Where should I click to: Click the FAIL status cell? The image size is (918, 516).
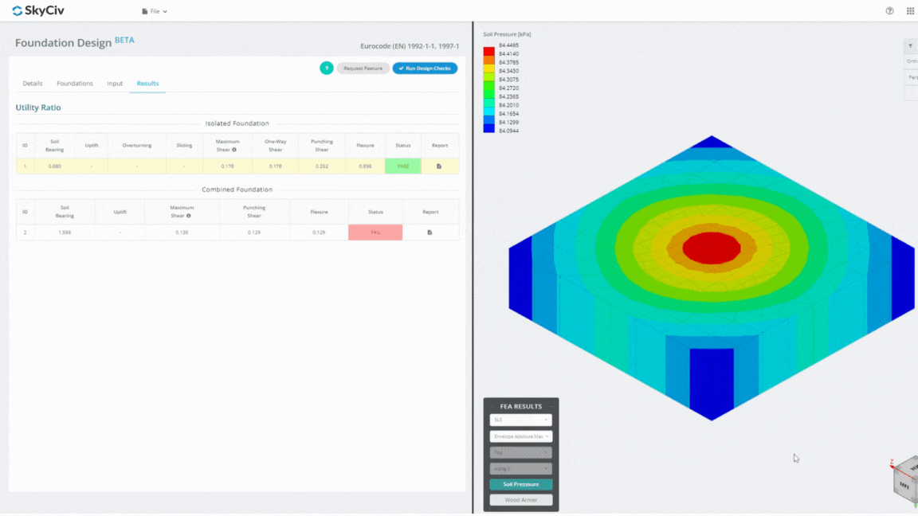(x=375, y=233)
